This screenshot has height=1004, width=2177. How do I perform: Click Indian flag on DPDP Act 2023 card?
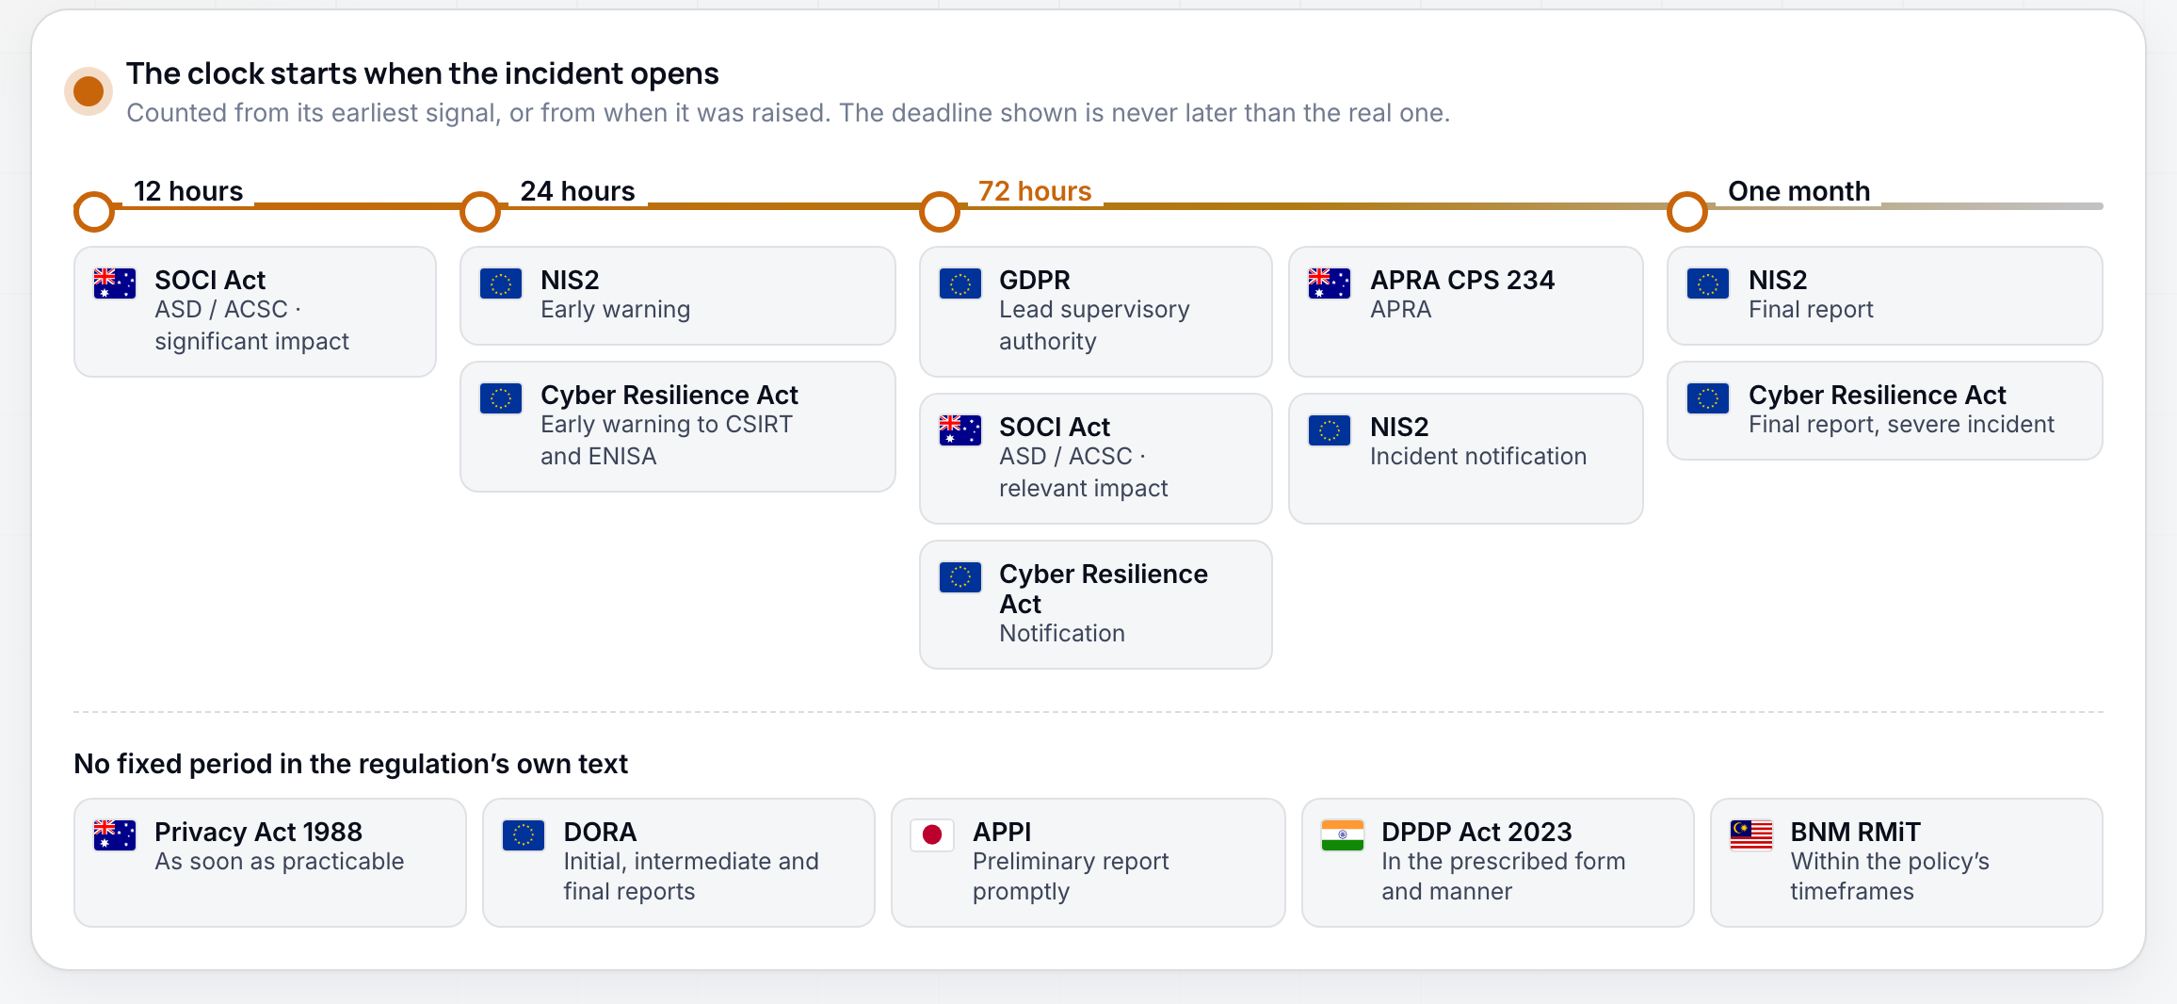1343,834
